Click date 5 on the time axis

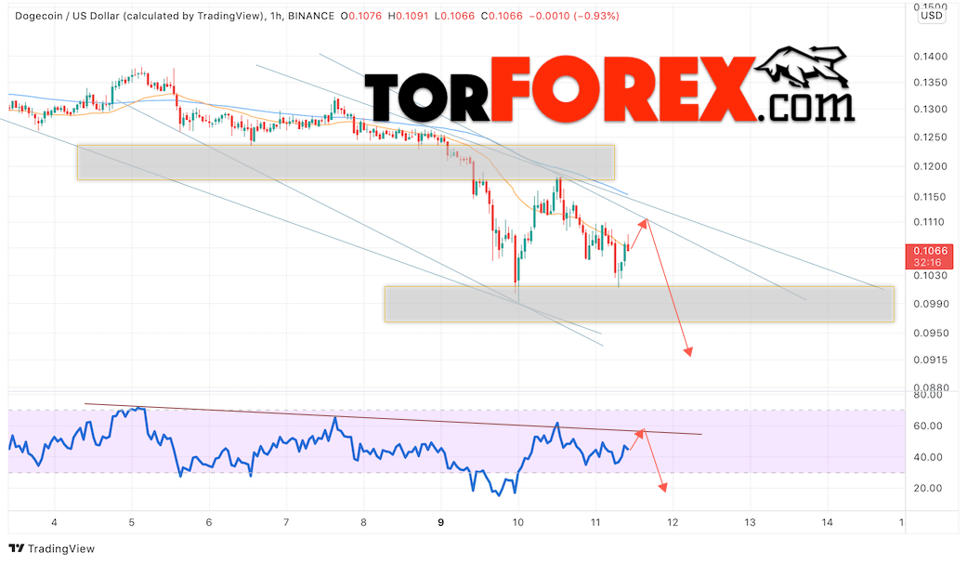click(131, 522)
